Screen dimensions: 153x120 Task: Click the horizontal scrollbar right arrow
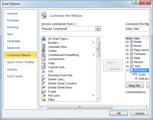147,107
